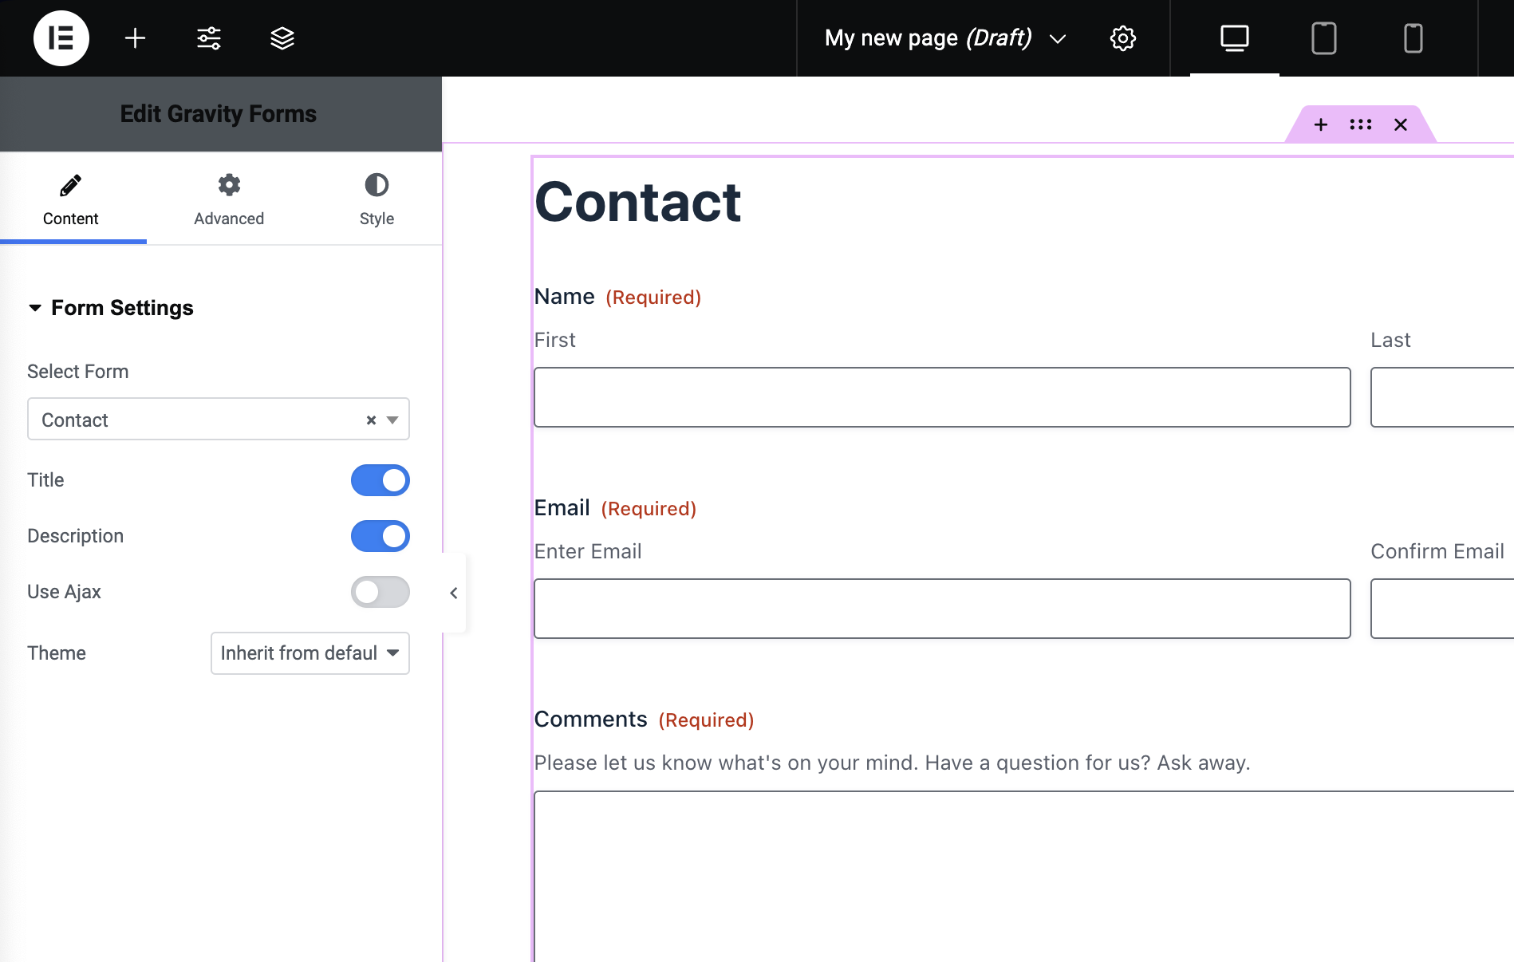
Task: Switch to tablet preview mode
Action: [x=1323, y=38]
